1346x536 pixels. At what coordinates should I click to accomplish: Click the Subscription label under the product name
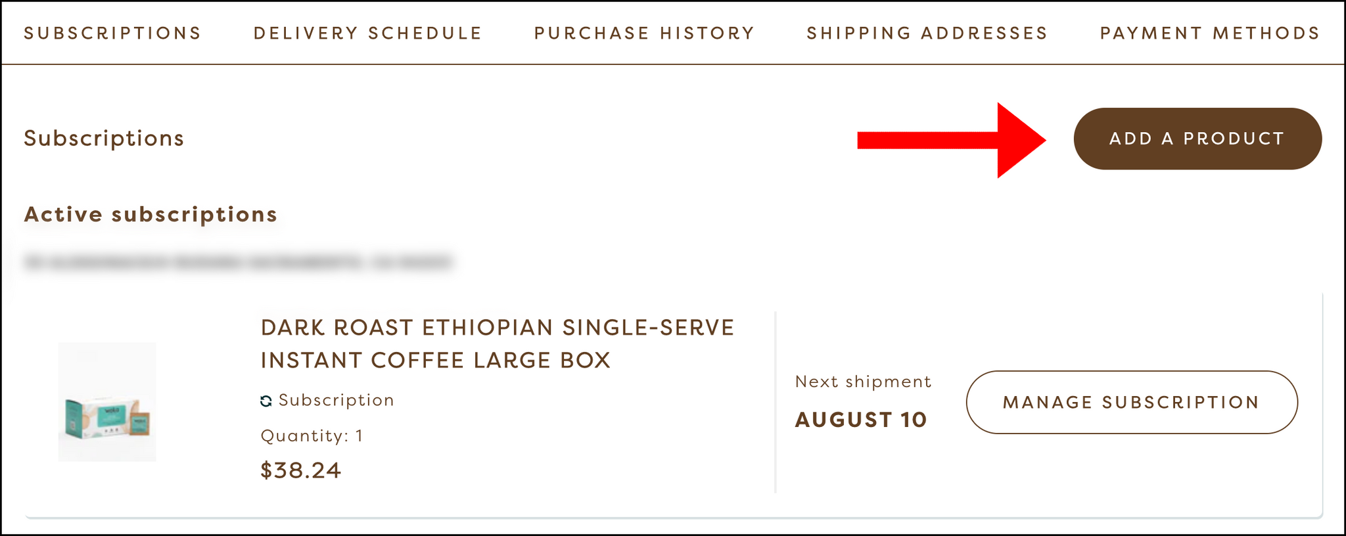click(336, 400)
